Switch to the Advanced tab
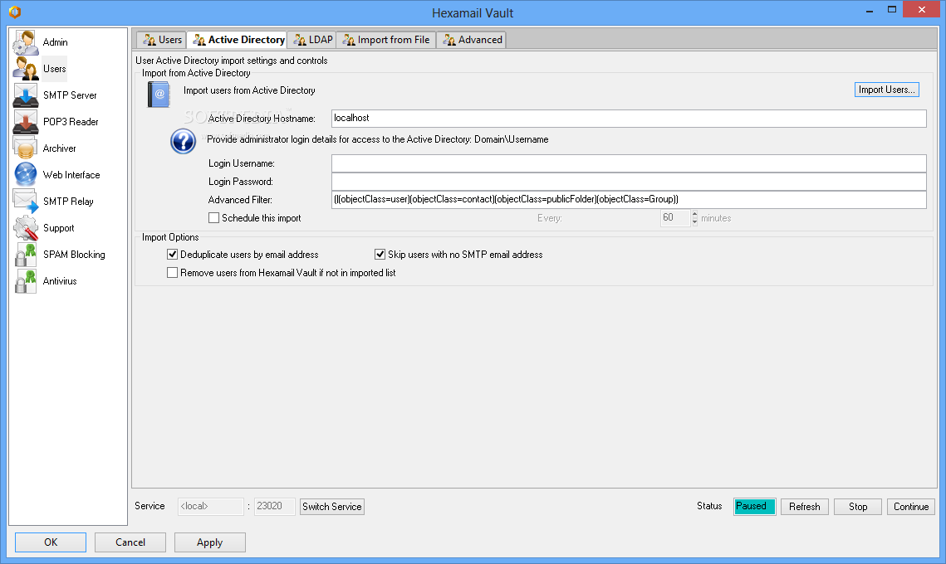Image resolution: width=946 pixels, height=564 pixels. coord(472,40)
